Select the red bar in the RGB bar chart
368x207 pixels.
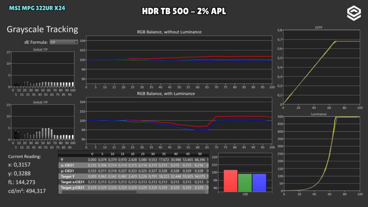pyautogui.click(x=230, y=181)
